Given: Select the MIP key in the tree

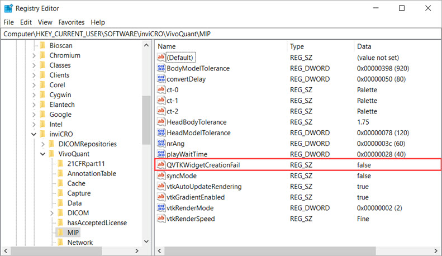Looking at the screenshot, I should pos(73,233).
